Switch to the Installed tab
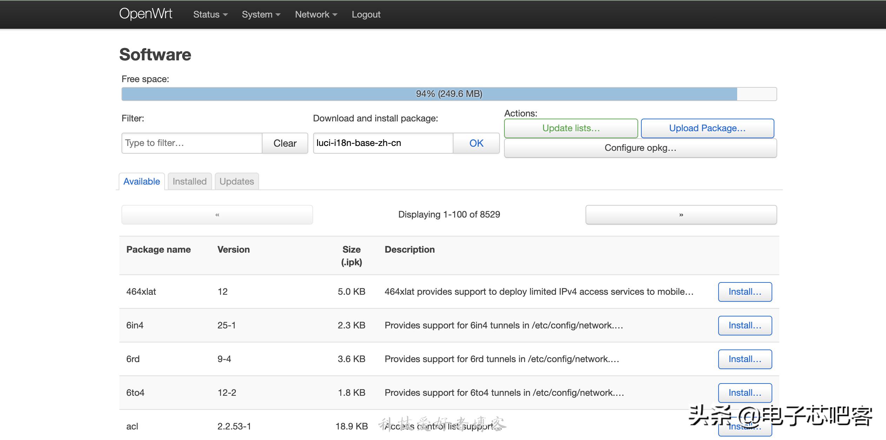Screen dimensions: 886x440 point(190,181)
